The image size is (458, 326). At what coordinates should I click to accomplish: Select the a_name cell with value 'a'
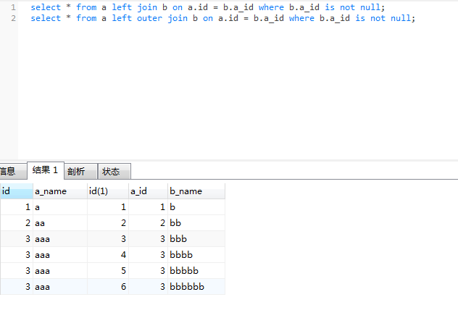60,207
